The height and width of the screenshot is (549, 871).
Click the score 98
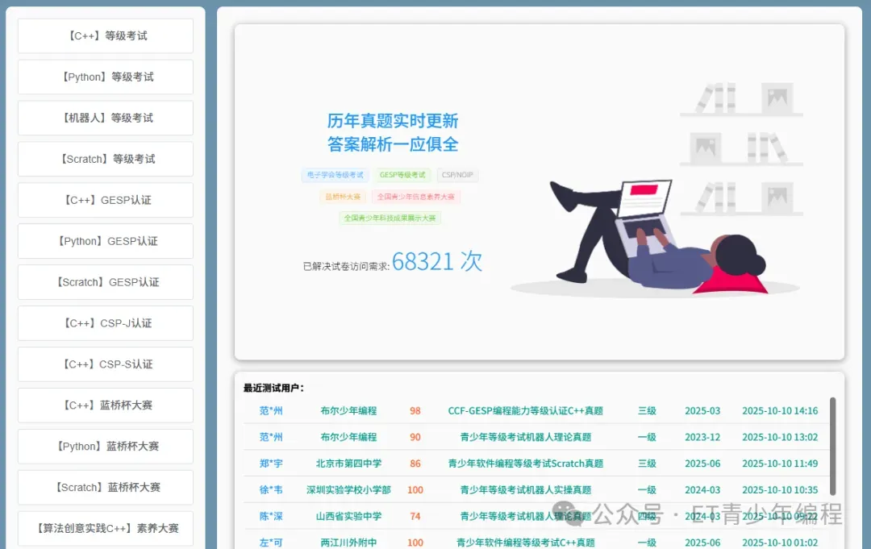415,411
